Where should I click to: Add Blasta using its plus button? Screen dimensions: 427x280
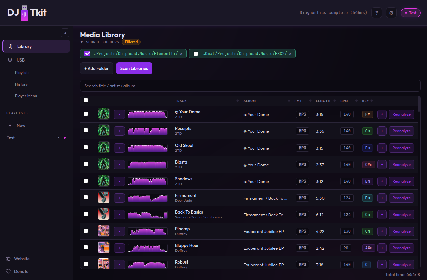(x=382, y=165)
